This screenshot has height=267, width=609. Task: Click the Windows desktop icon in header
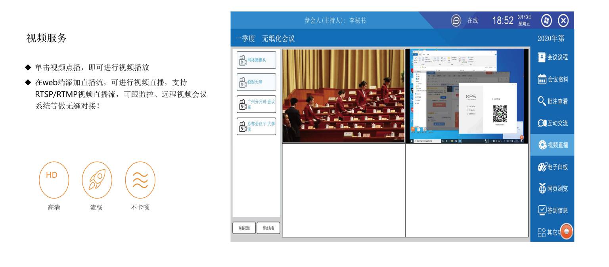click(546, 21)
